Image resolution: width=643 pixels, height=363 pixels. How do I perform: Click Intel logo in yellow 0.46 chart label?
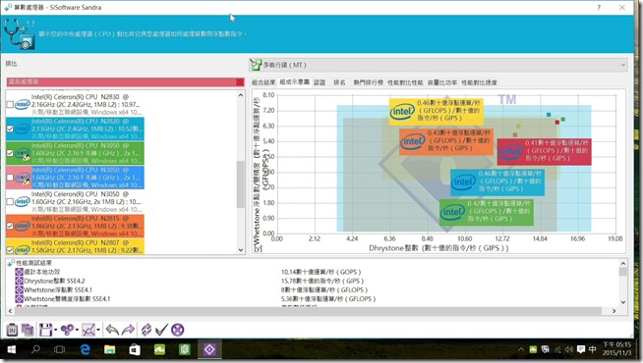pos(402,111)
